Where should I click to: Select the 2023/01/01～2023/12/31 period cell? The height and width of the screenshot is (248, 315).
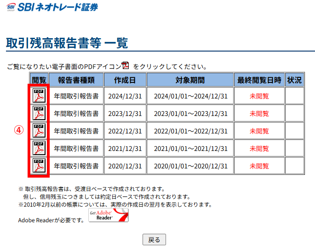[x=190, y=114]
